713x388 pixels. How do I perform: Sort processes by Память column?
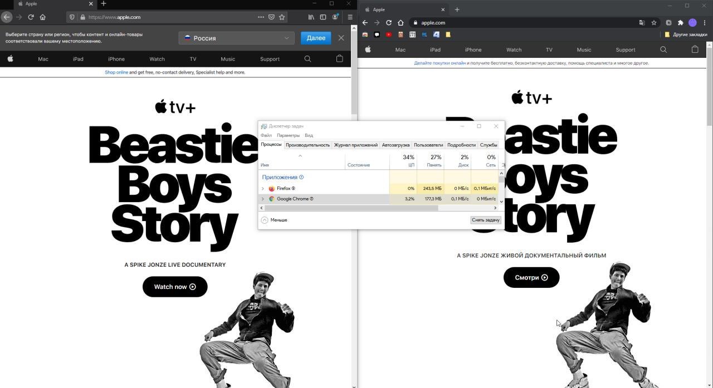431,161
